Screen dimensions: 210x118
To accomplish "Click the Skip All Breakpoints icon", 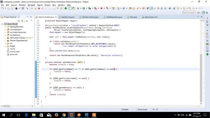I will [x=27, y=8].
